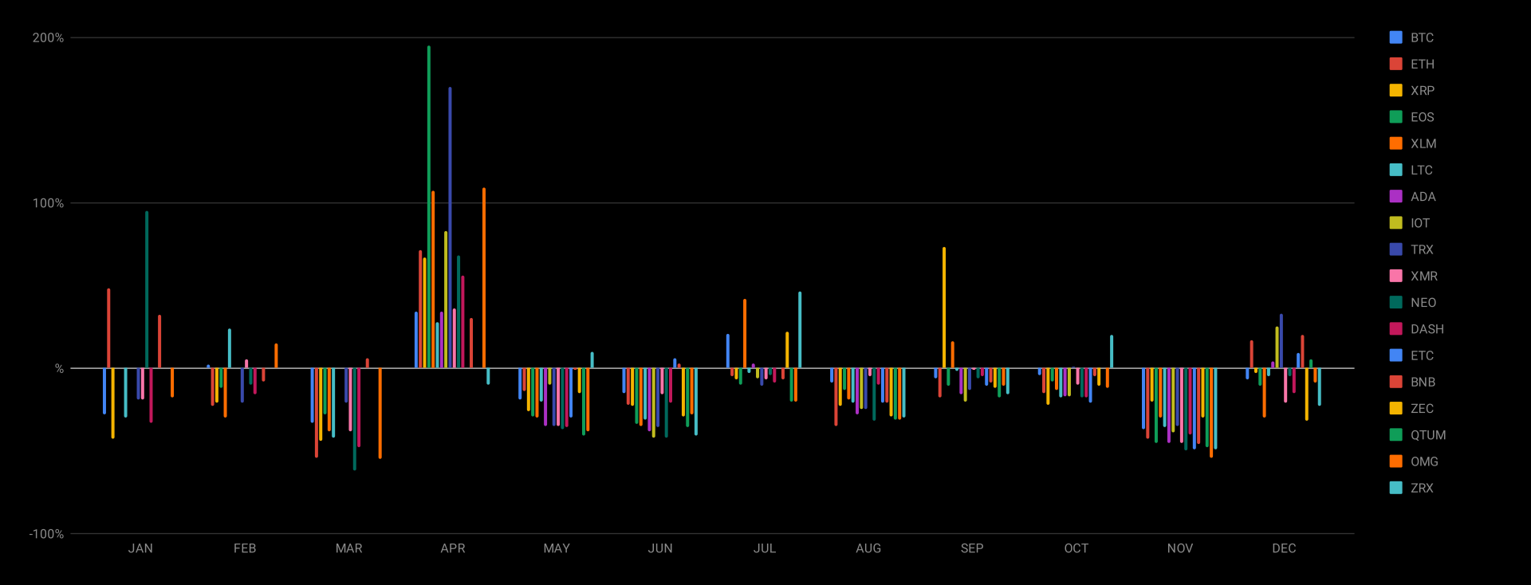The width and height of the screenshot is (1531, 585).
Task: Select the tall indigo TRX bar in April
Action: 450,228
